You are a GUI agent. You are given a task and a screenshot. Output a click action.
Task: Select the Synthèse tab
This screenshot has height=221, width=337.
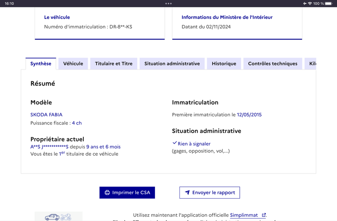(x=41, y=64)
